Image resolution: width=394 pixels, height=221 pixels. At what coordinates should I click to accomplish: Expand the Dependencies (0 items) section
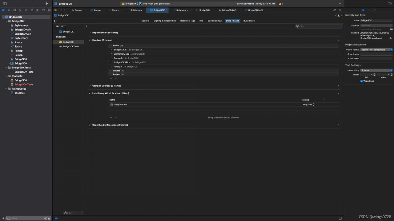point(90,33)
